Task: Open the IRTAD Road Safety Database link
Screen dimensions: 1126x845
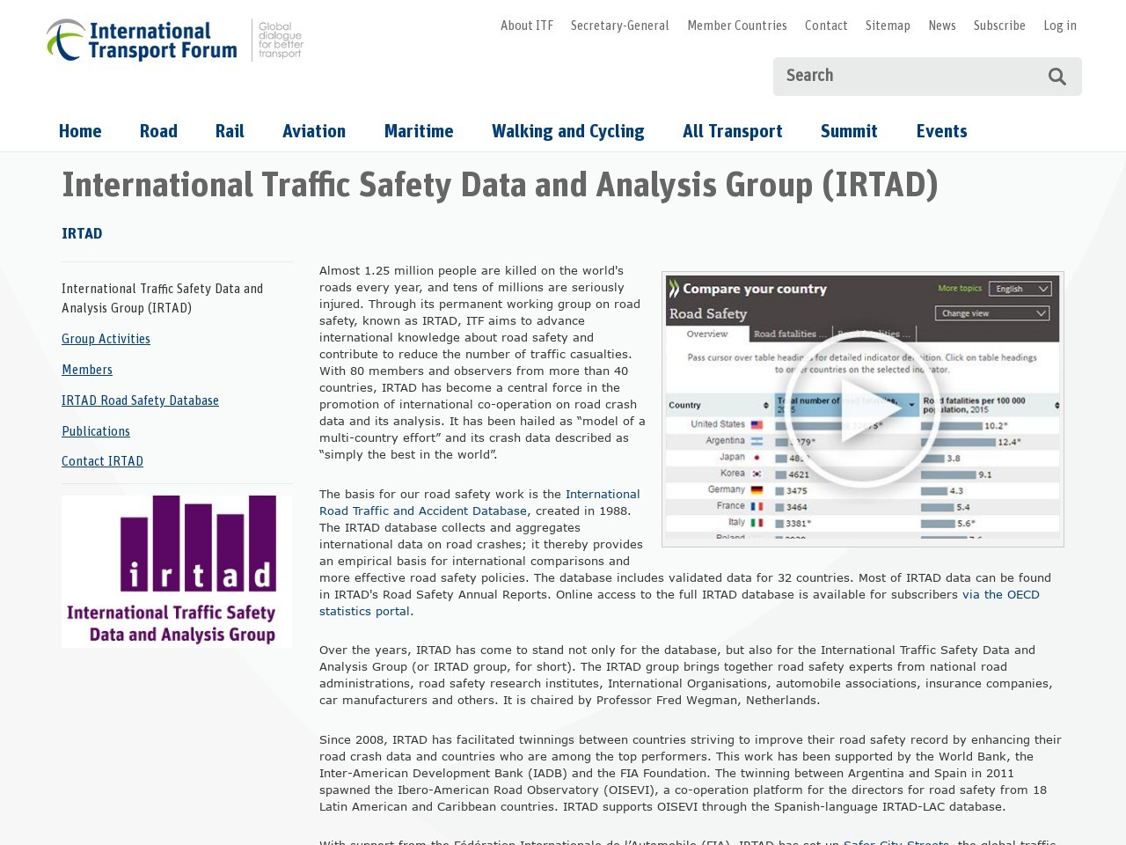Action: (140, 400)
